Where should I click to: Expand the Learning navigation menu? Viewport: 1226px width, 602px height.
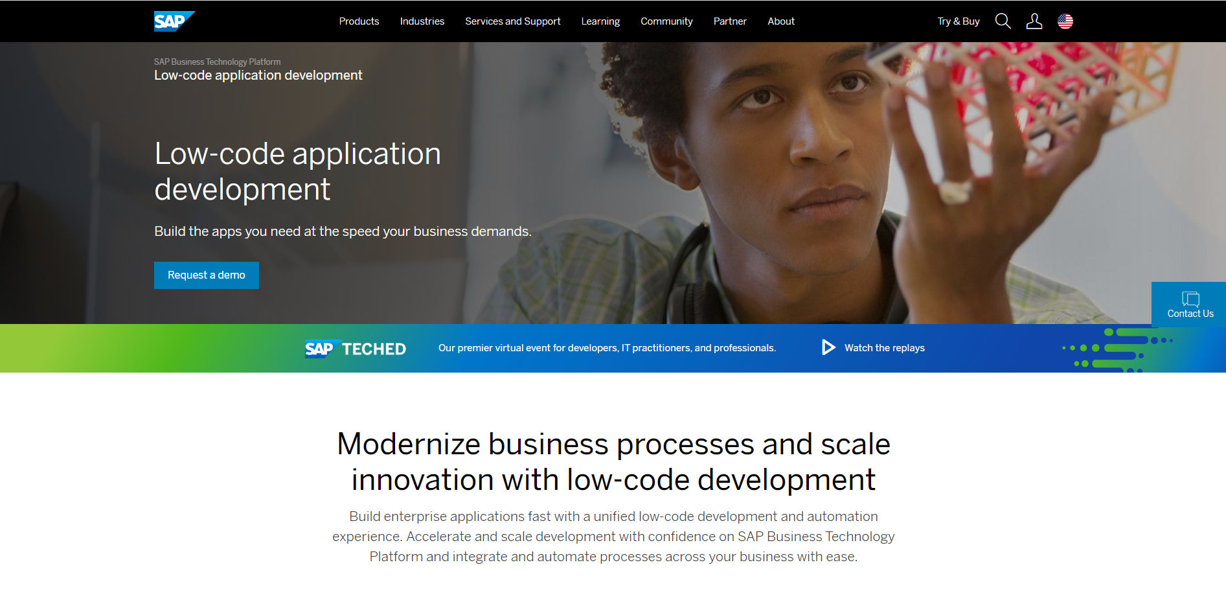(x=600, y=21)
